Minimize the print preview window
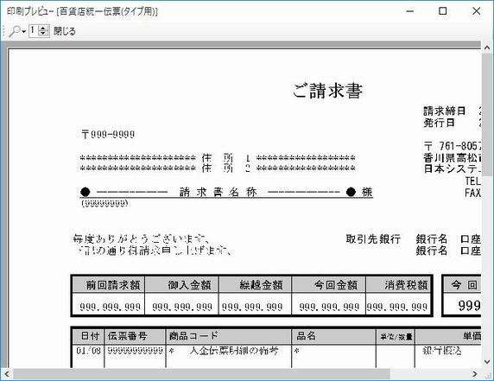The width and height of the screenshot is (494, 381). pyautogui.click(x=410, y=11)
